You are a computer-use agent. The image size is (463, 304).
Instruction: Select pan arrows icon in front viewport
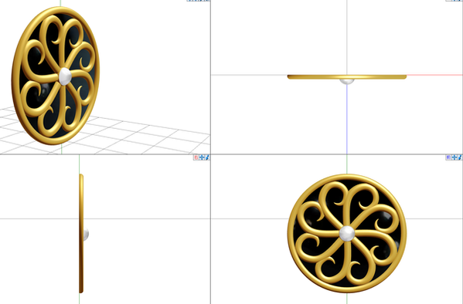pos(454,157)
